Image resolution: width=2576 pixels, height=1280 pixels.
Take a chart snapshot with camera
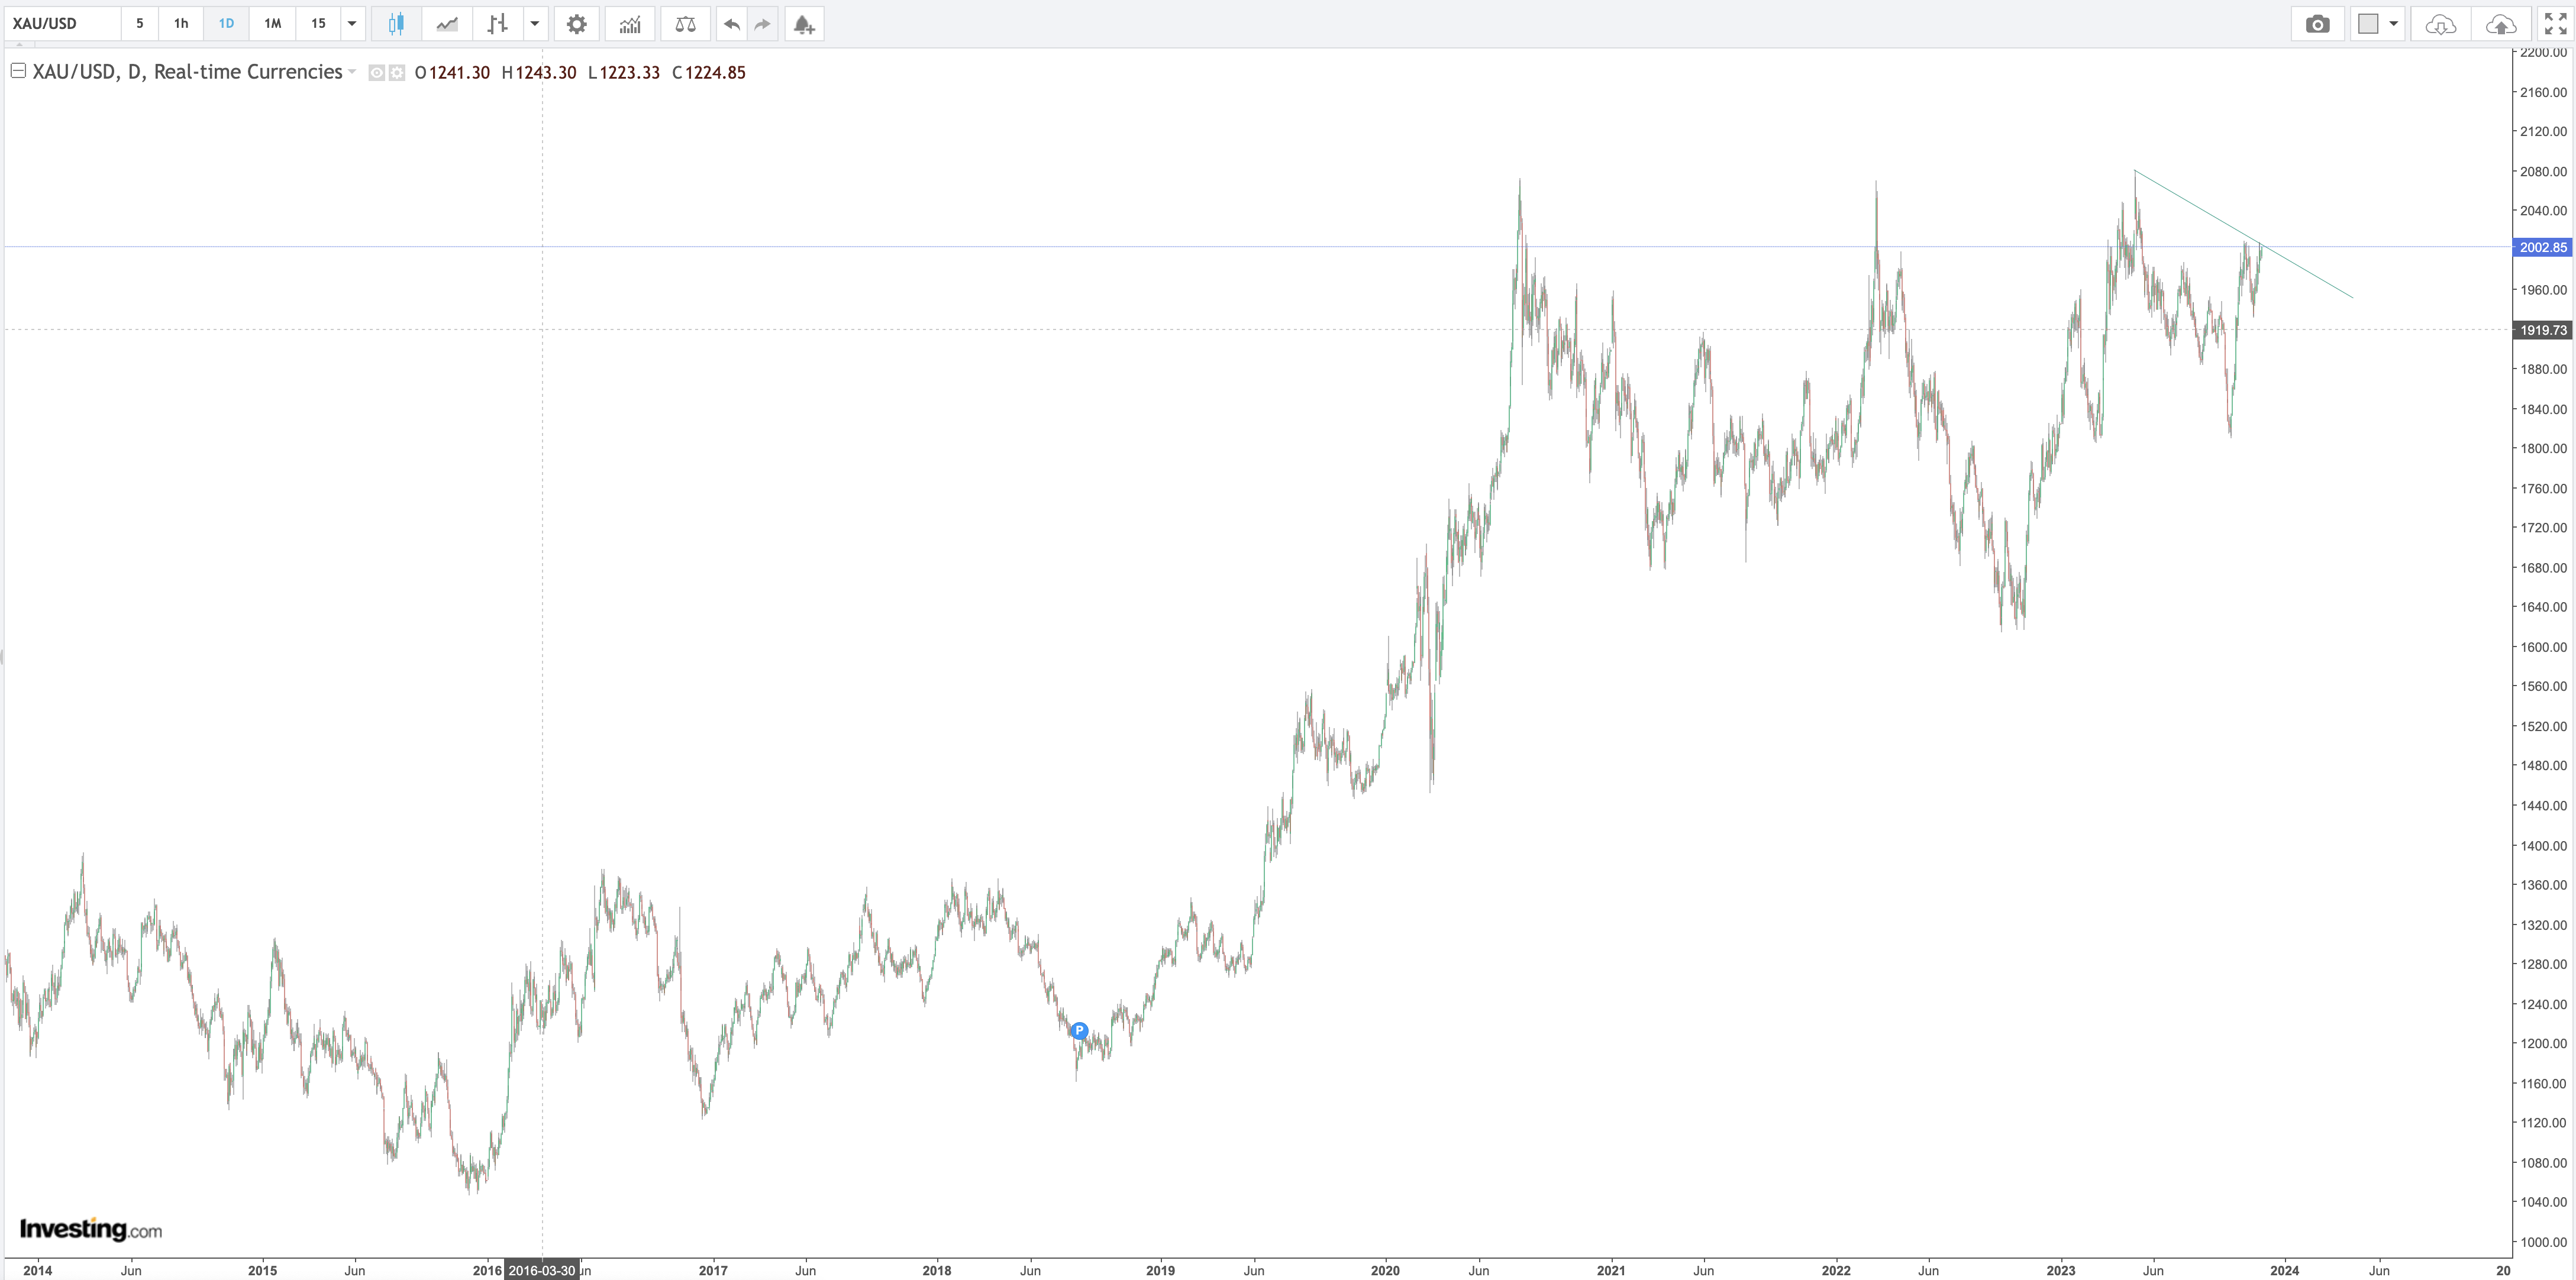tap(2317, 24)
